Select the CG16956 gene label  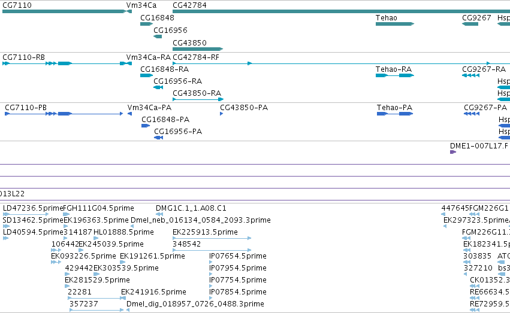coord(170,30)
